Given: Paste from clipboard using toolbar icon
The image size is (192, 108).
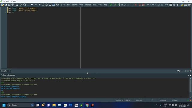Looking at the screenshot, I should 28,5.
